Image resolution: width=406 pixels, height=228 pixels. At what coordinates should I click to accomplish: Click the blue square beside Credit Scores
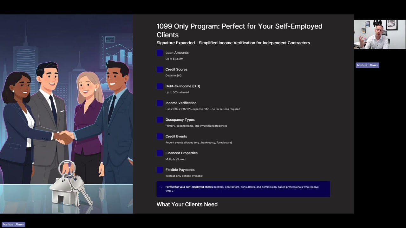click(x=160, y=69)
